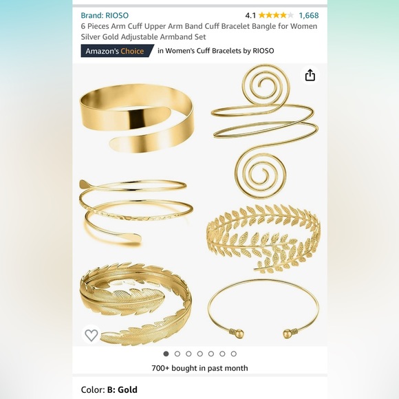Go to the third image dot
Viewport: 399px width, 399px height.
point(188,354)
